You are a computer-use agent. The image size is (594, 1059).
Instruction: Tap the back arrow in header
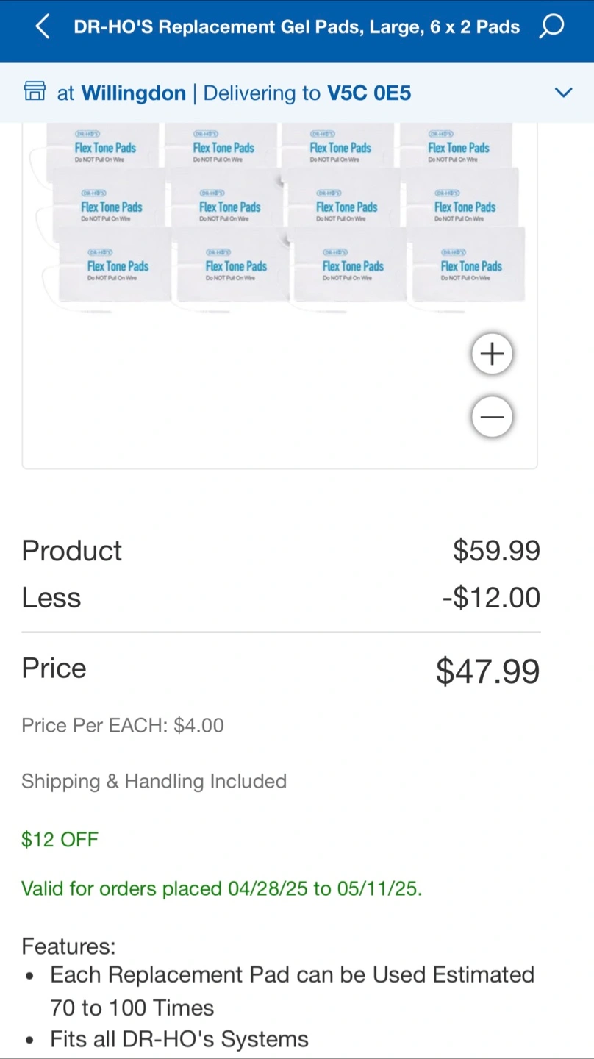click(x=43, y=27)
